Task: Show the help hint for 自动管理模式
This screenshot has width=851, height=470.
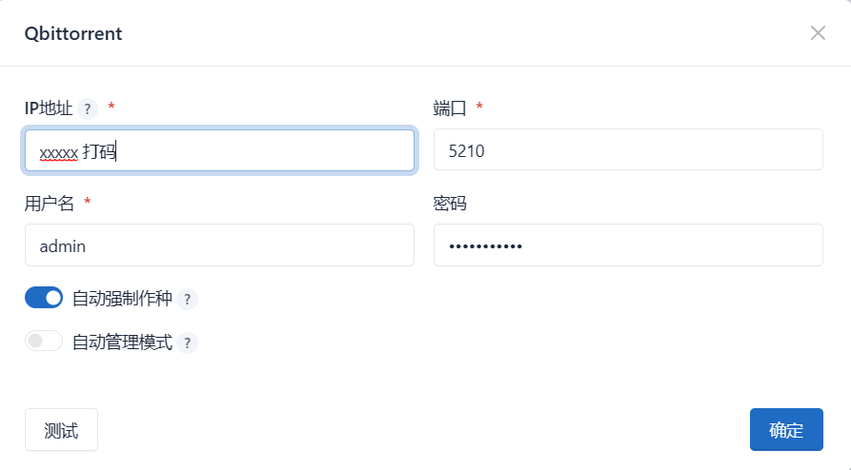Action: [187, 343]
